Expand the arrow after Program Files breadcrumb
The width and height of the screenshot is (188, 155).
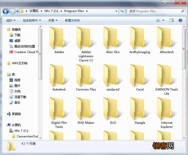pos(87,11)
